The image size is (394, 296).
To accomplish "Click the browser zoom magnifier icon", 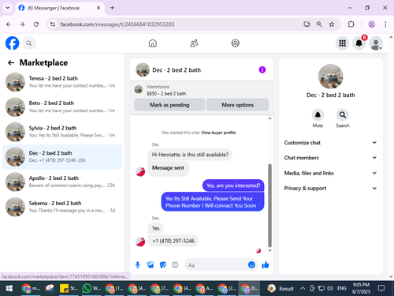I will (x=319, y=24).
